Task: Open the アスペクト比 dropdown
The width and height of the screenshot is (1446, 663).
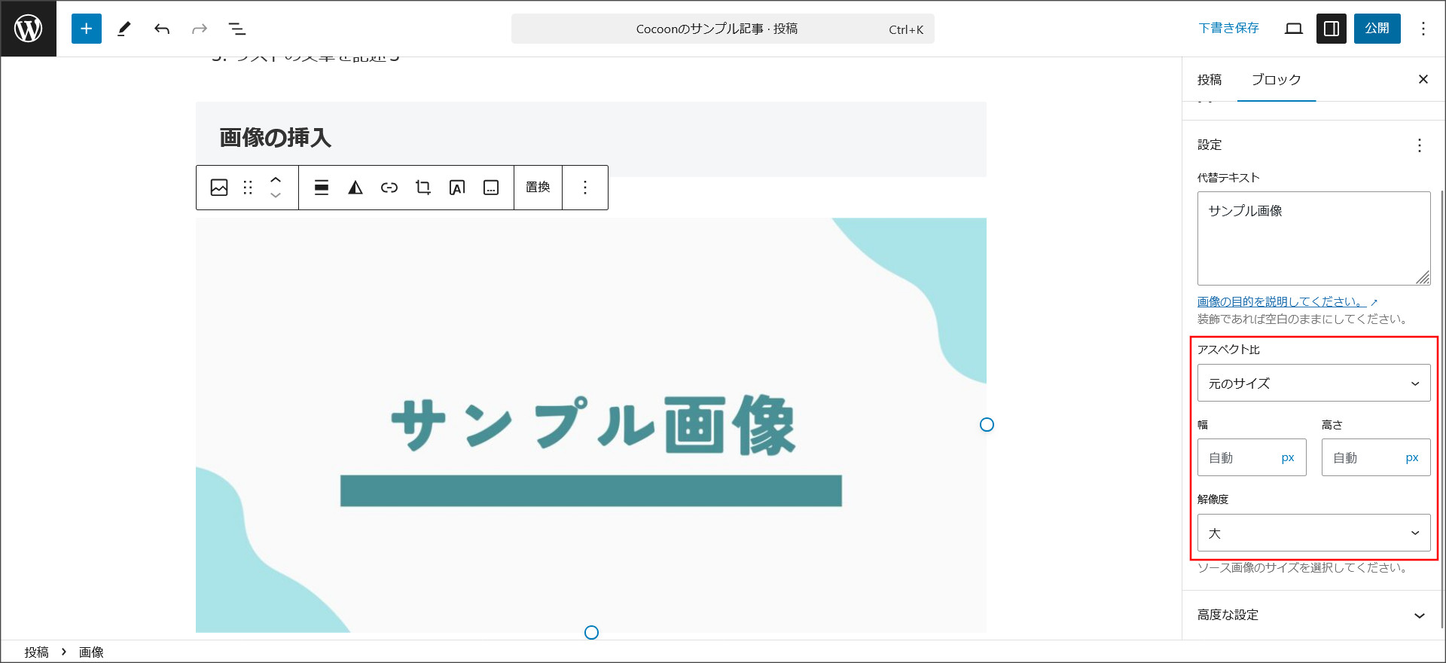Action: (1314, 383)
